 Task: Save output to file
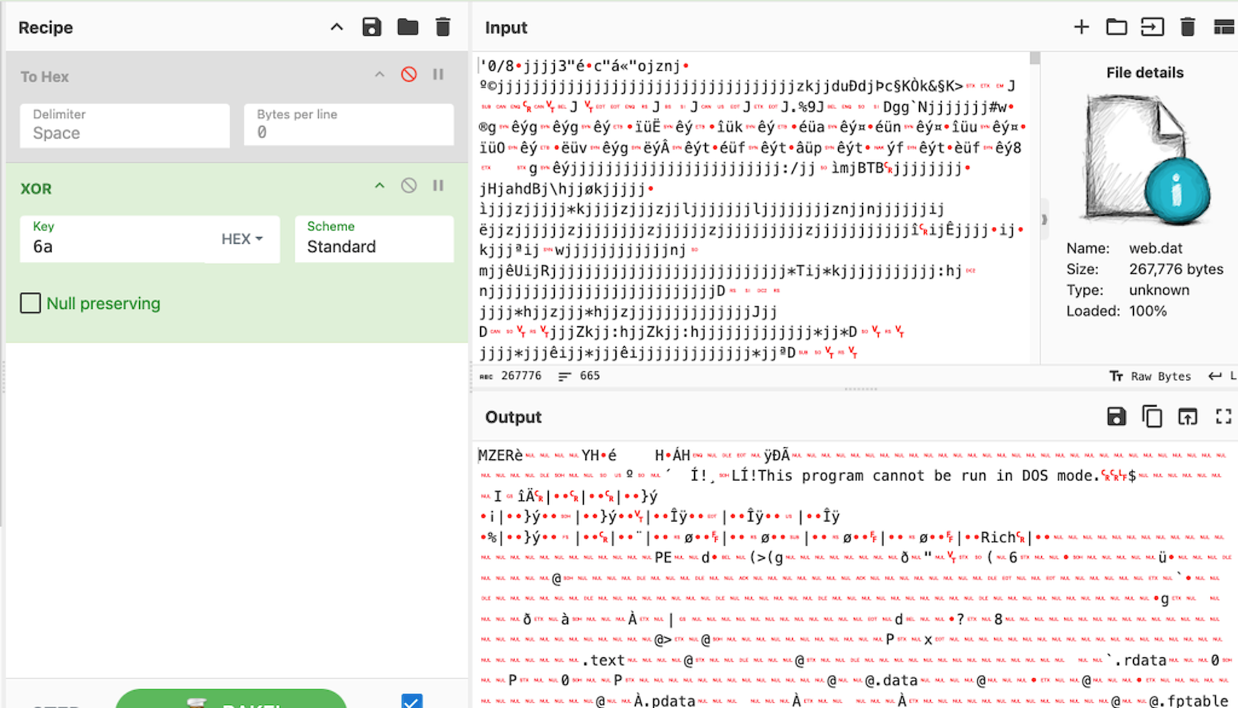(1116, 417)
